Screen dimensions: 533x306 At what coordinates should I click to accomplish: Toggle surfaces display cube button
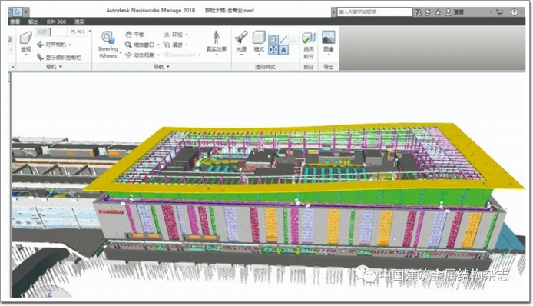click(x=273, y=39)
